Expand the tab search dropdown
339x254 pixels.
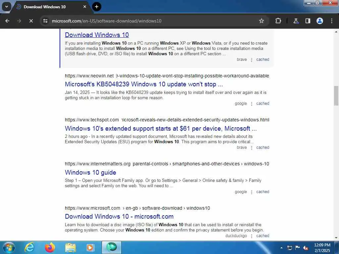[x=7, y=7]
